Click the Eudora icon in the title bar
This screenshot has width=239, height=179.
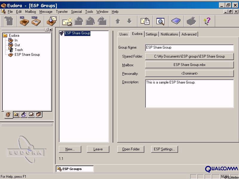click(x=4, y=6)
